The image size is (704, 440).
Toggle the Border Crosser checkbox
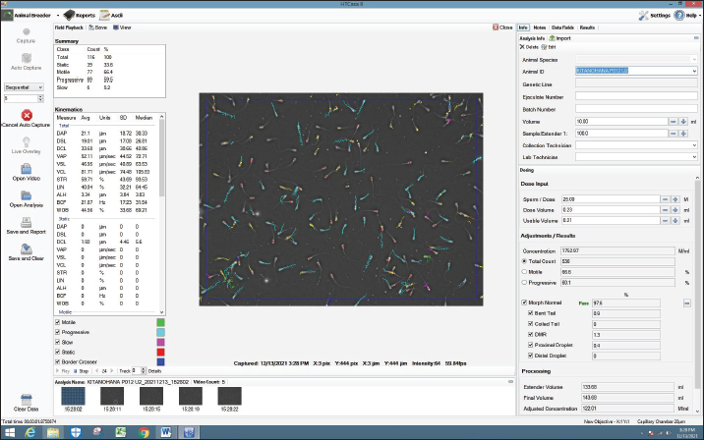tap(58, 363)
